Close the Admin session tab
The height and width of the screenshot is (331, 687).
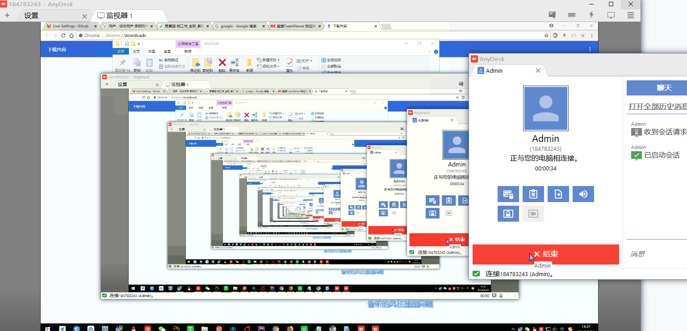538,70
